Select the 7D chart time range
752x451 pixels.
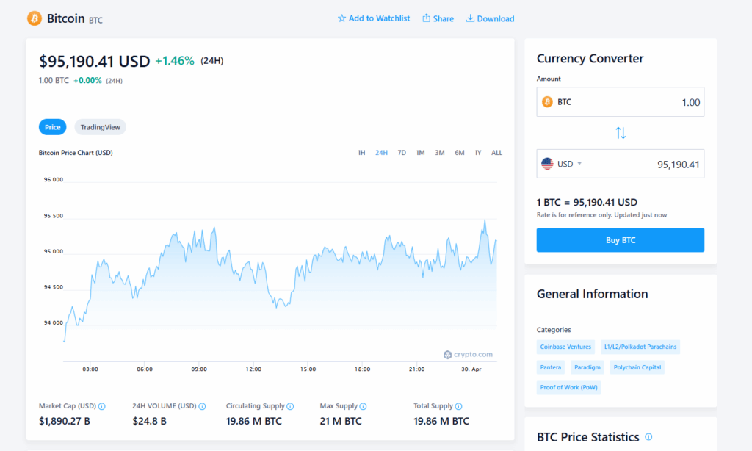(x=402, y=153)
